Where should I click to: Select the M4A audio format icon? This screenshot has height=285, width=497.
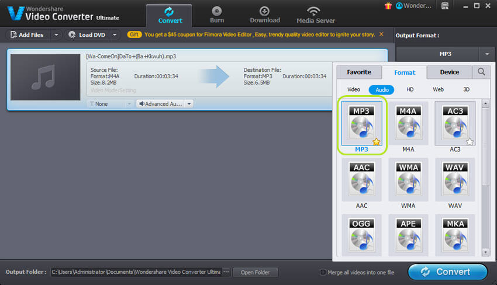tap(408, 123)
